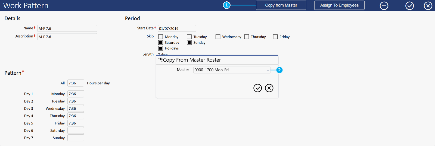Click Copy From Master Roster dialog title
This screenshot has width=435, height=146.
pos(192,60)
